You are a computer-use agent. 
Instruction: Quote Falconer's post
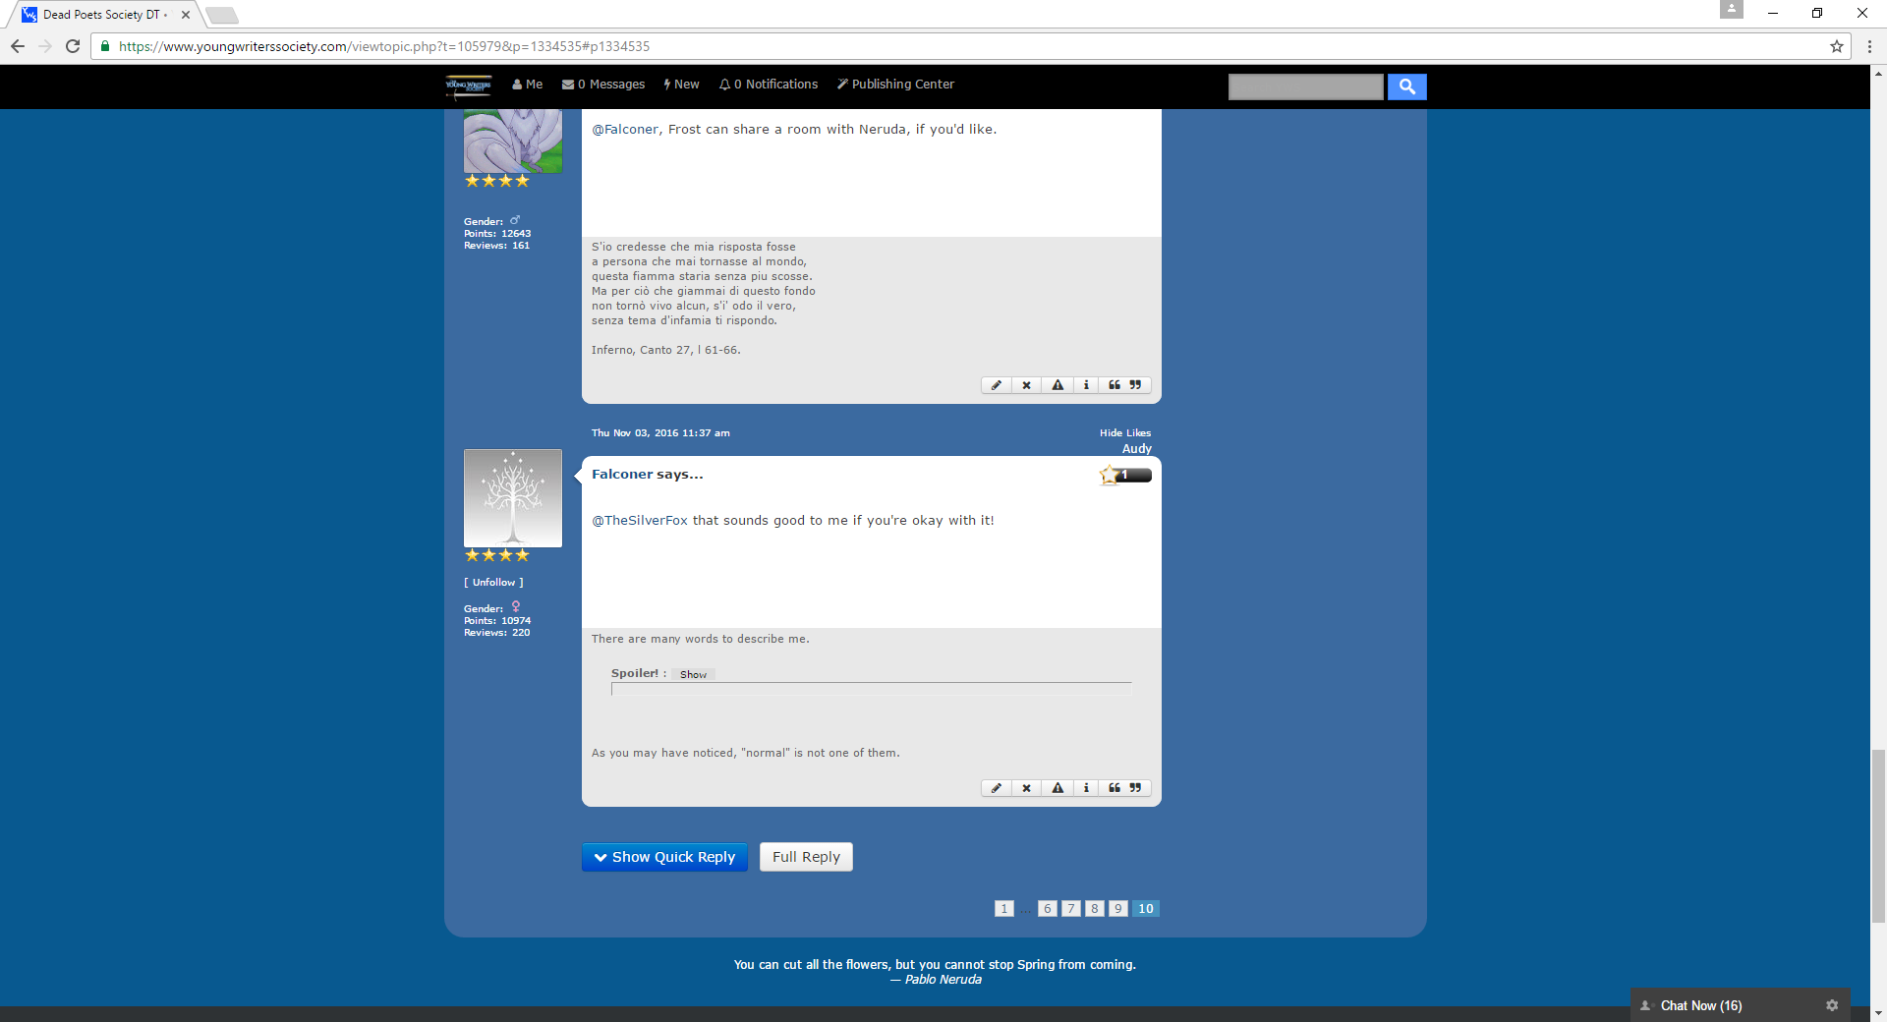1124,788
